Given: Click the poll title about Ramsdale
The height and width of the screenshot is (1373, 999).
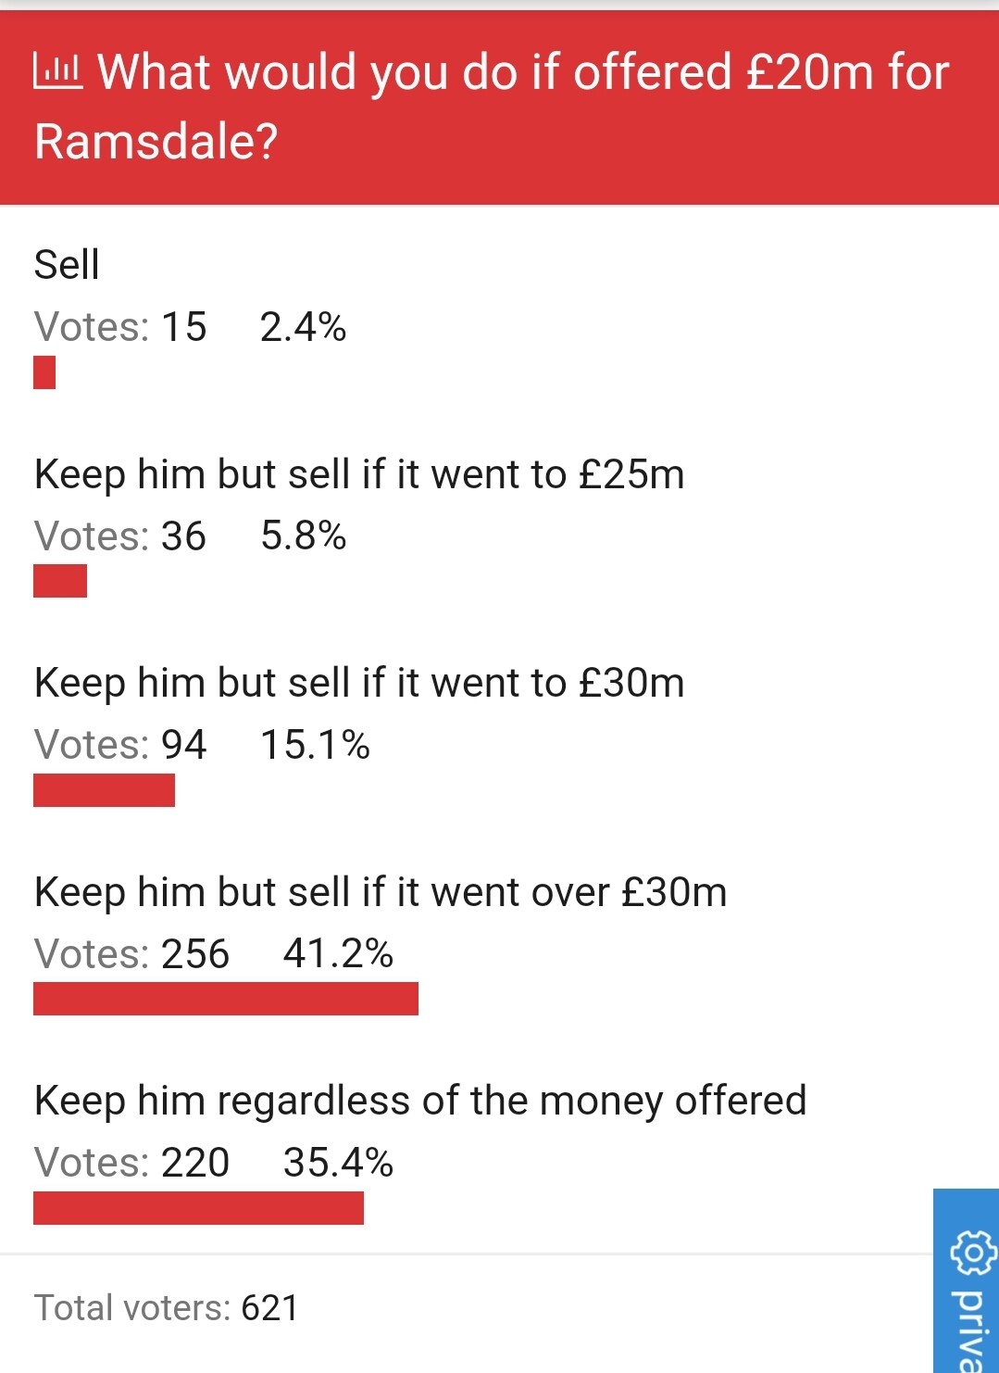Looking at the screenshot, I should click(492, 107).
